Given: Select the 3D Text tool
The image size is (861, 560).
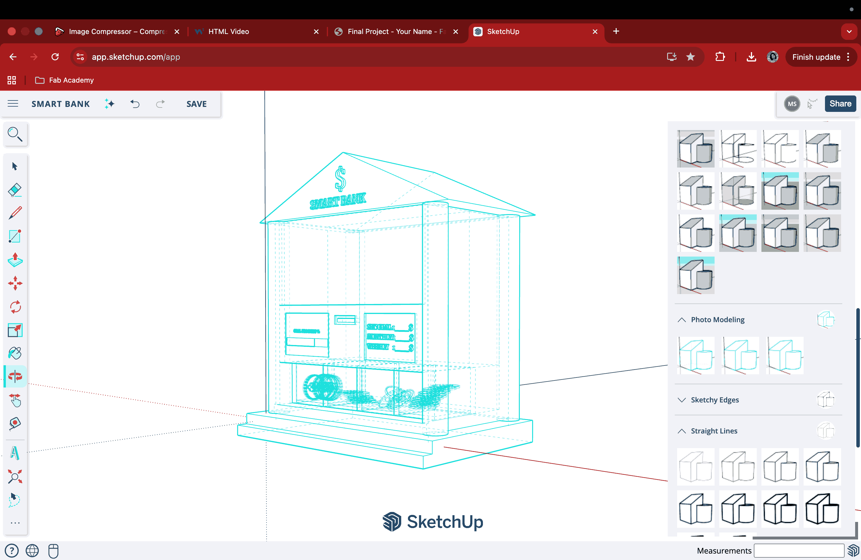Looking at the screenshot, I should coord(15,453).
